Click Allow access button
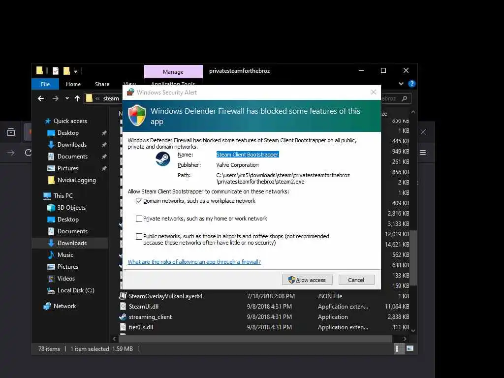This screenshot has height=378, width=504. [x=307, y=280]
